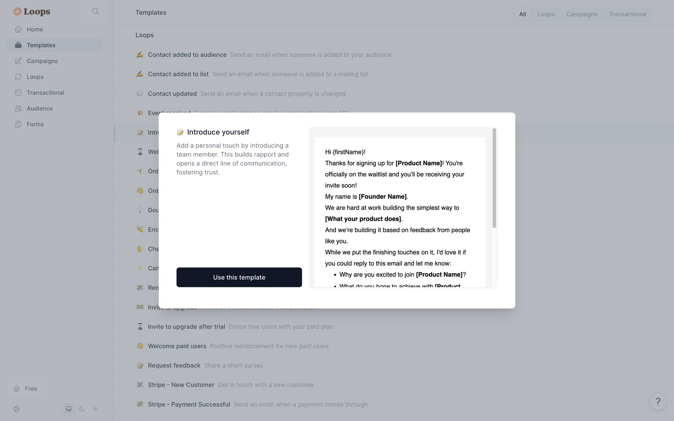Switch to the Loops filter tab

[x=546, y=14]
